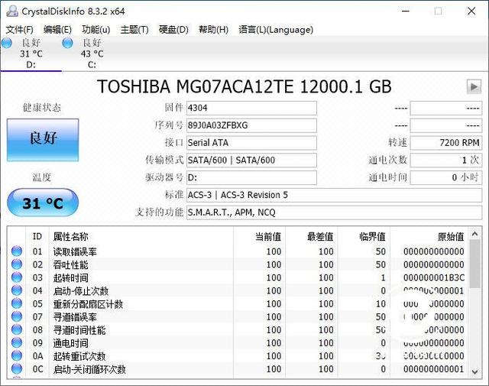Select the 重新分配扇区计数 attribute name
The height and width of the screenshot is (386, 489).
click(88, 304)
